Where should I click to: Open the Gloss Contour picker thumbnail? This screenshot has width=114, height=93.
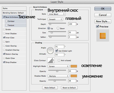pyautogui.click(x=50, y=60)
